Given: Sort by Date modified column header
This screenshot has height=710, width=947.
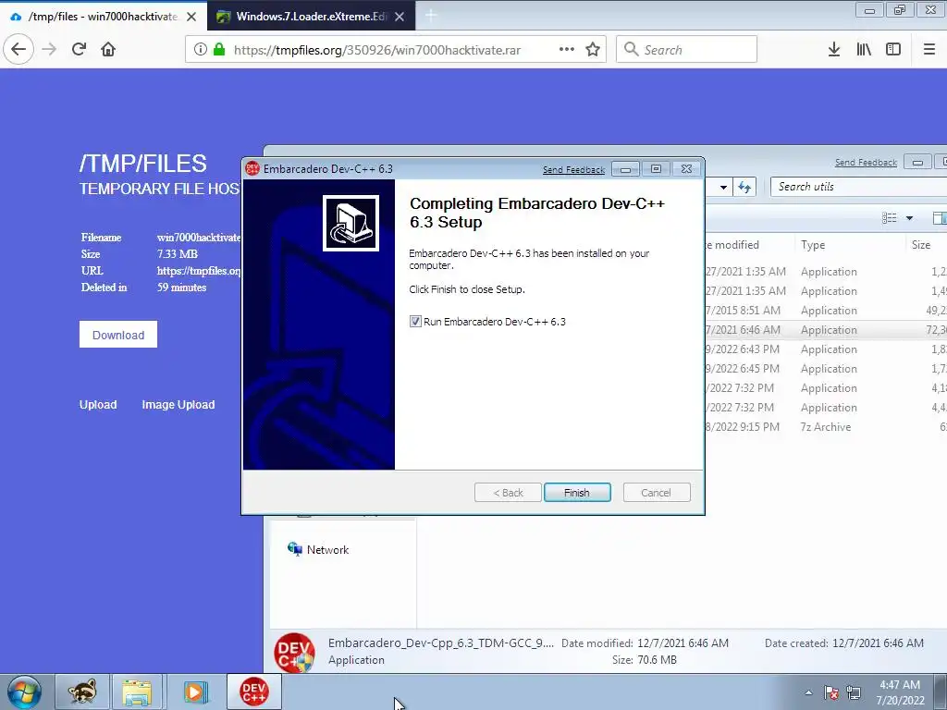Looking at the screenshot, I should pos(749,244).
